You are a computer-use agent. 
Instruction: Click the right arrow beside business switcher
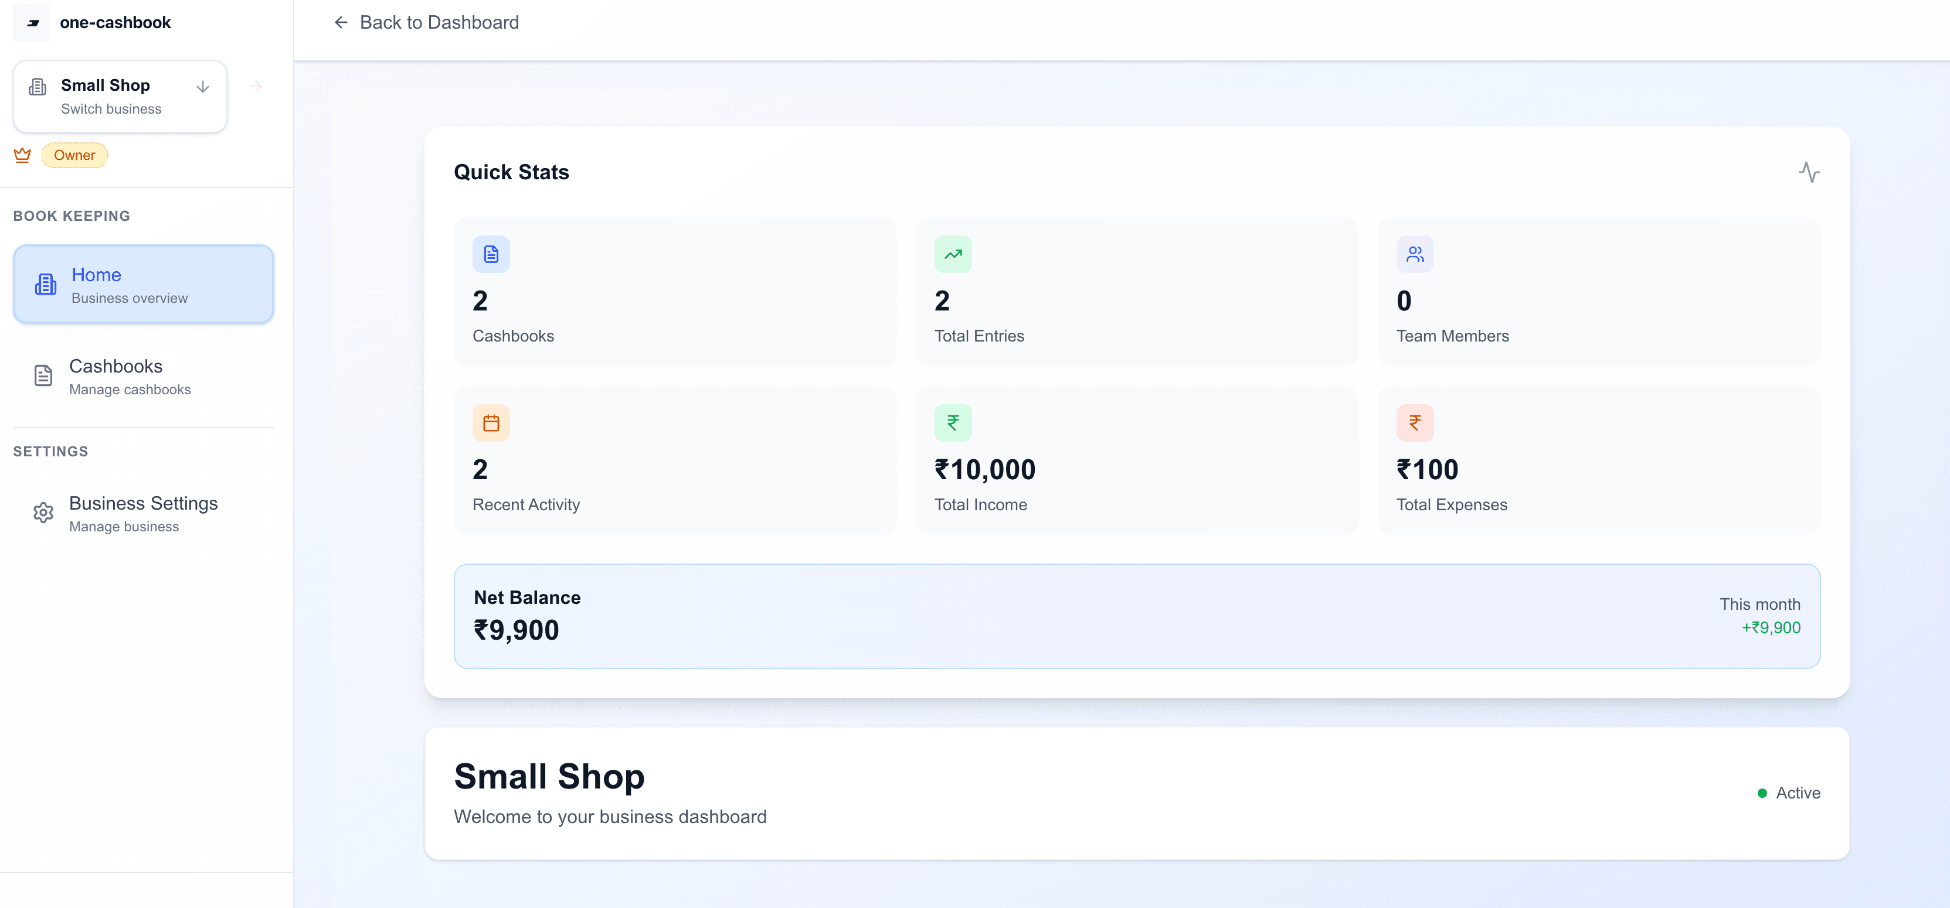256,86
